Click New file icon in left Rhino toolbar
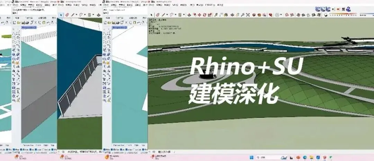The image size is (374, 161). (14, 22)
